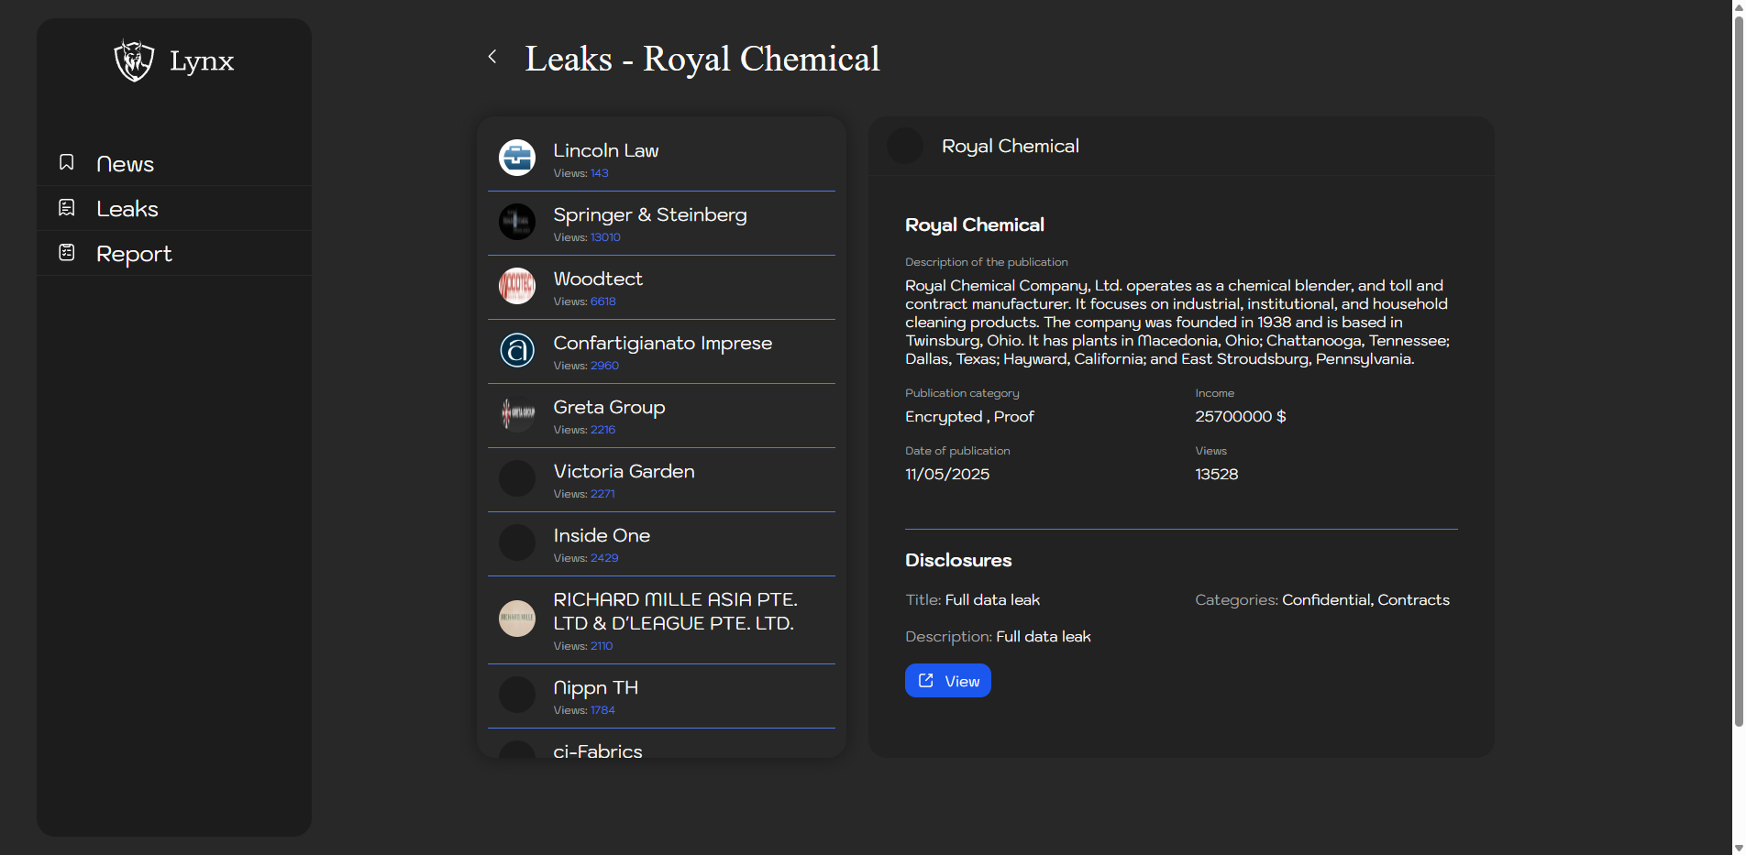The image size is (1746, 855).
Task: Open the Report menu item
Action: [134, 254]
